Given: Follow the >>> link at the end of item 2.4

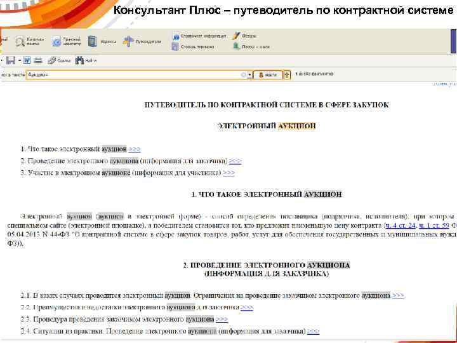Looking at the screenshot, I should [314, 332].
